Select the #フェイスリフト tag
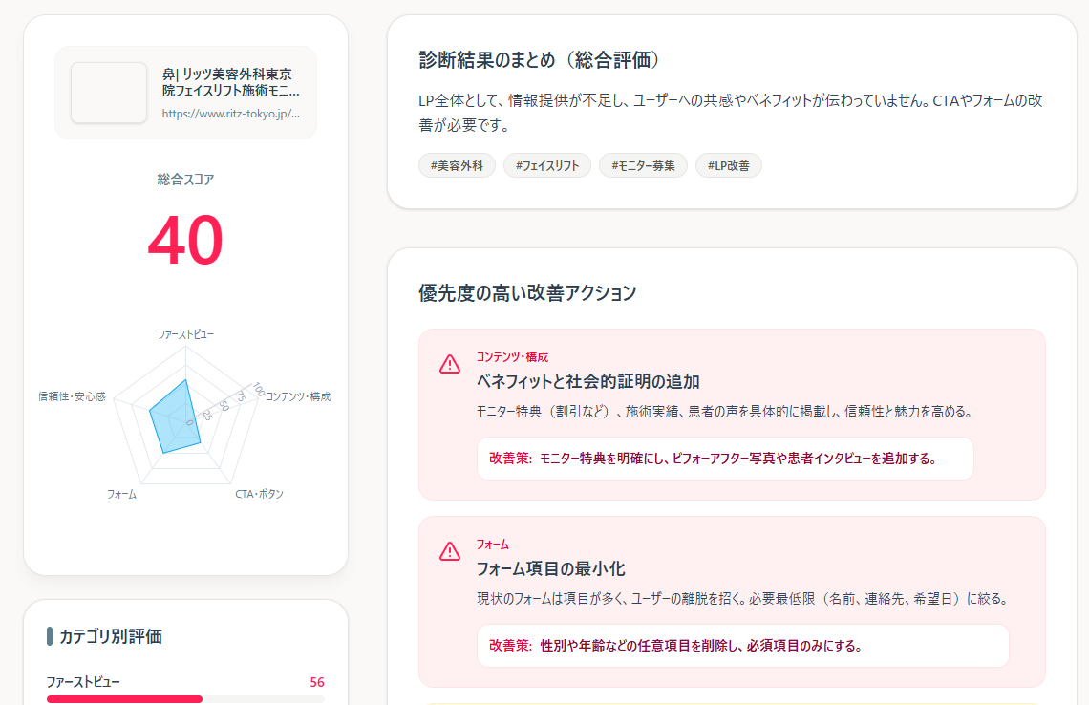Image resolution: width=1089 pixels, height=705 pixels. pos(547,165)
